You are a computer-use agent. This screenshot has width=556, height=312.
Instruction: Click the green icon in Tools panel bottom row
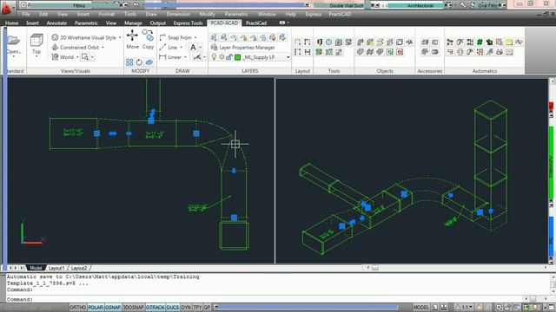pyautogui.click(x=319, y=52)
